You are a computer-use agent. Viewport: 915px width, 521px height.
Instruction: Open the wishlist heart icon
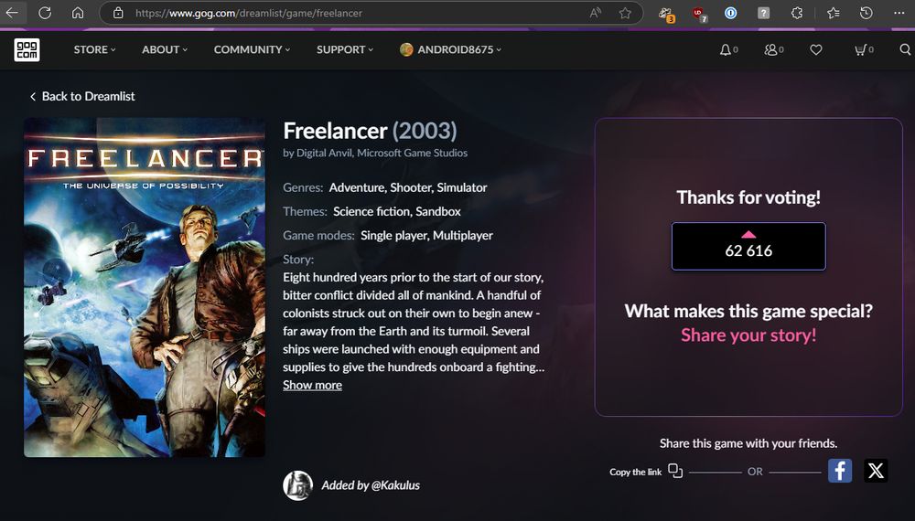point(816,50)
